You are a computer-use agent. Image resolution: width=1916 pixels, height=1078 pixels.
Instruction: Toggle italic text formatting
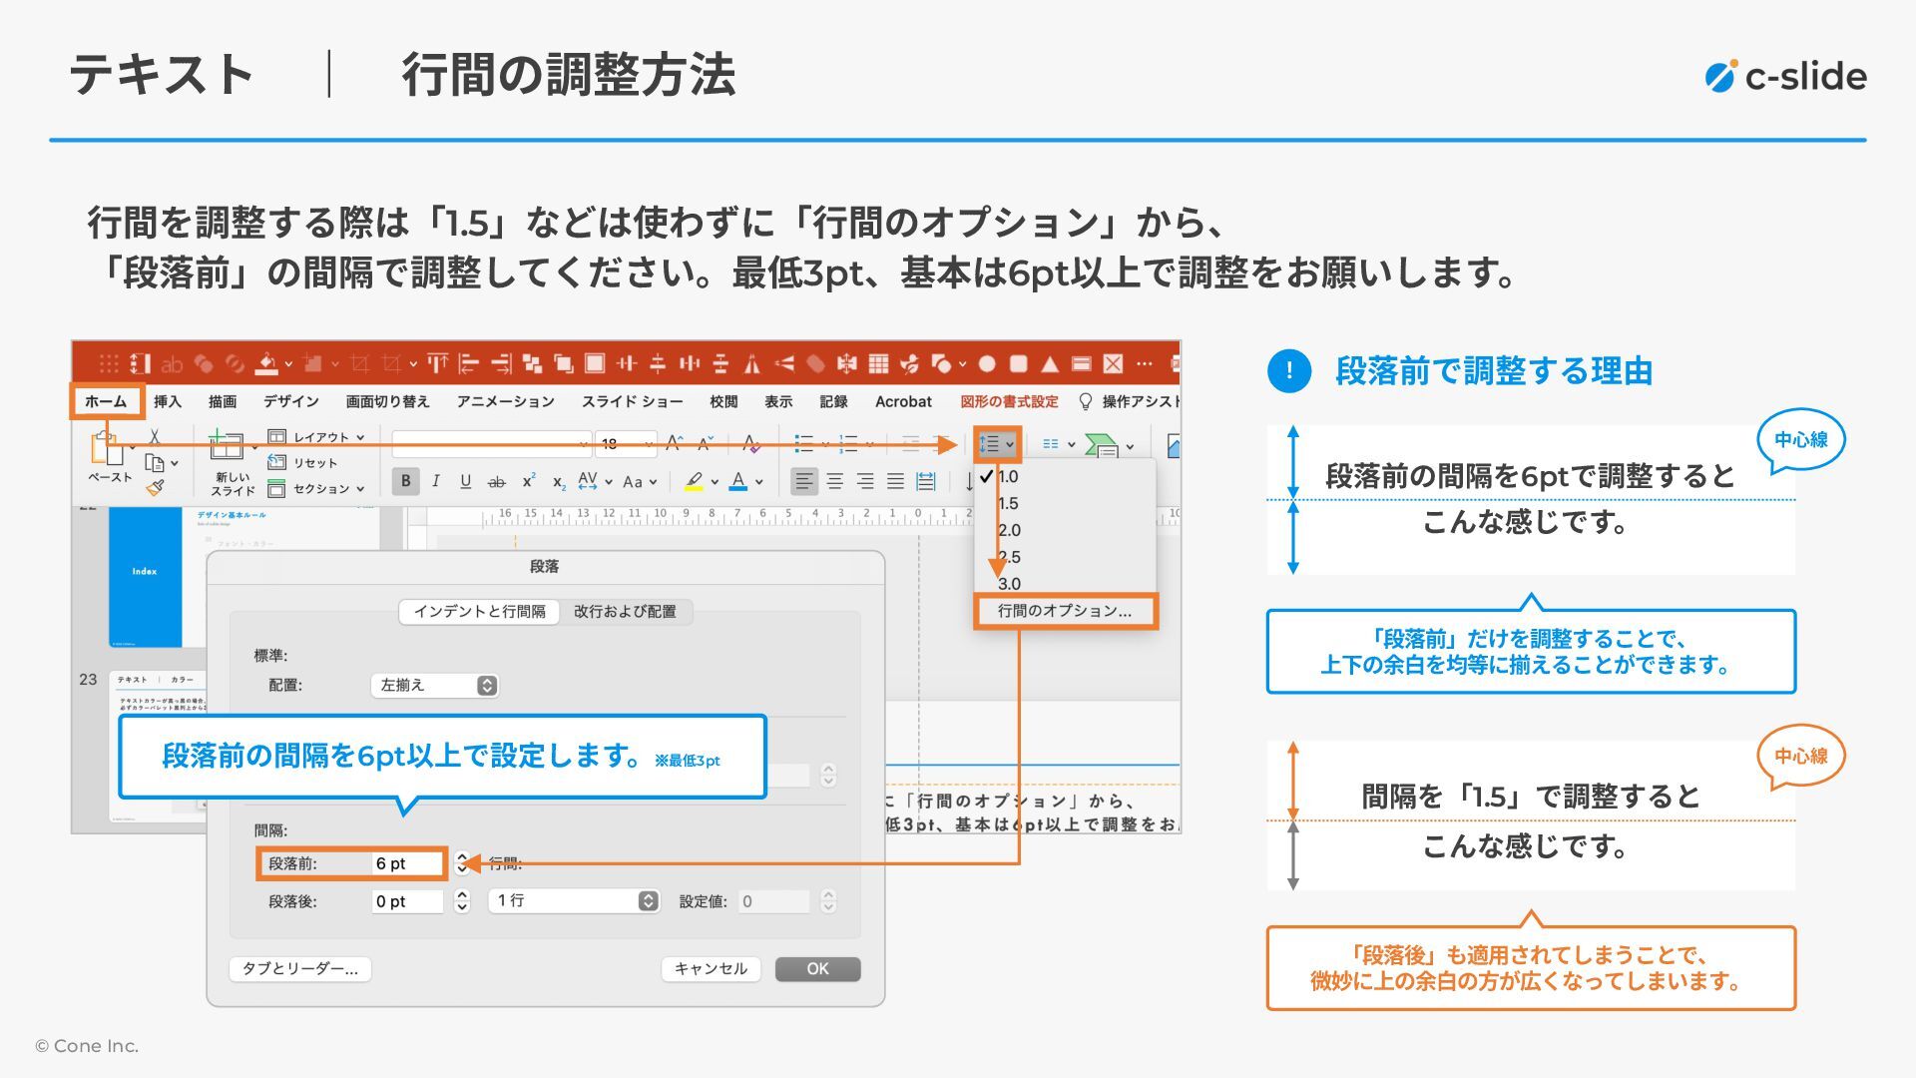click(x=436, y=481)
